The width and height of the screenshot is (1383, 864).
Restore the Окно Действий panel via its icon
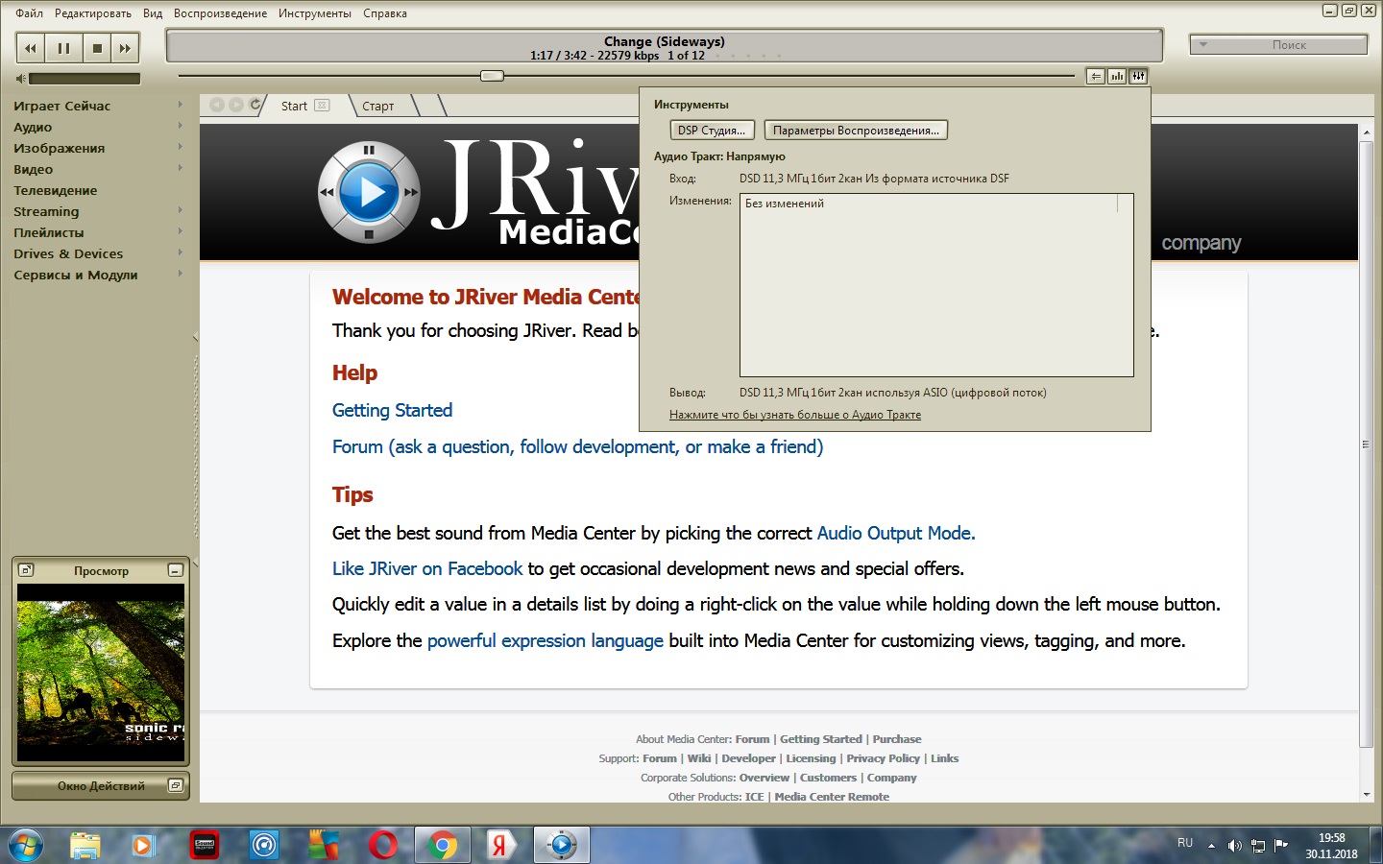point(175,785)
